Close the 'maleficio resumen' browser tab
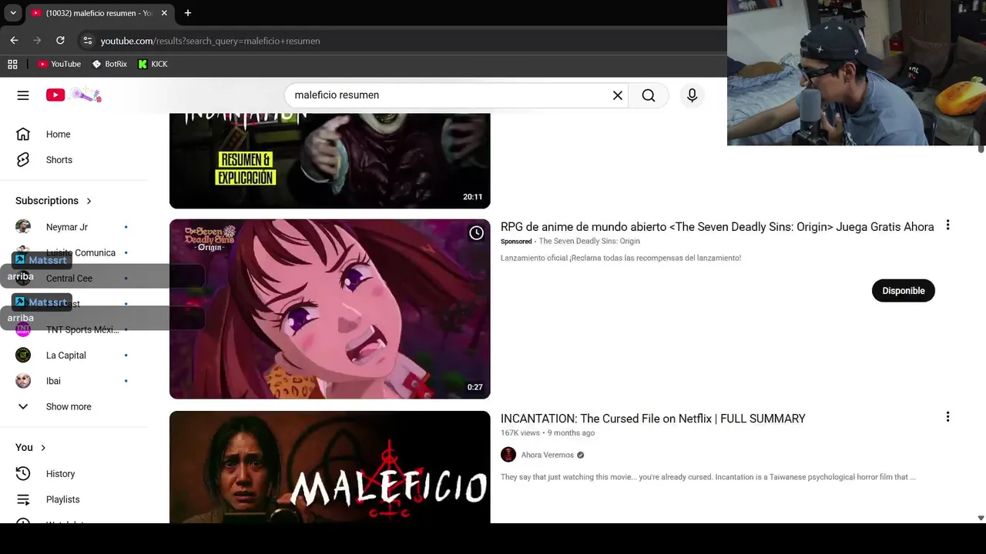 [x=164, y=13]
